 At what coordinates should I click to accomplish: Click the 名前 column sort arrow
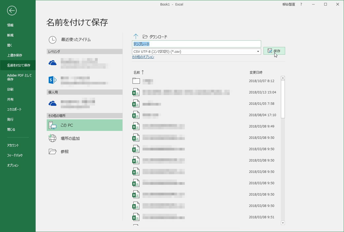pyautogui.click(x=143, y=72)
